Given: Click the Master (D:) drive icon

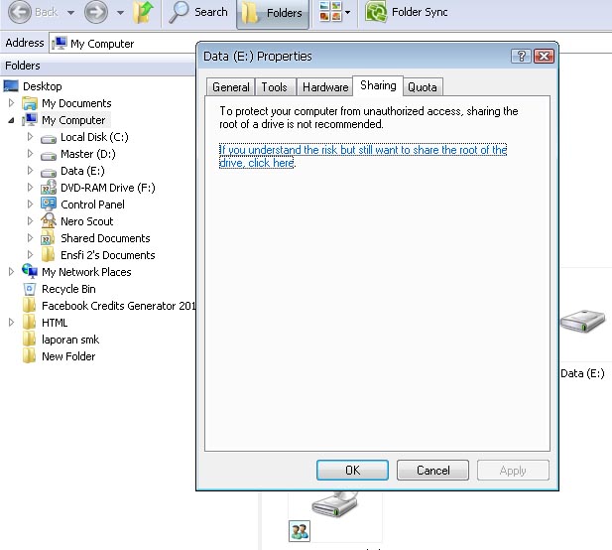Looking at the screenshot, I should click(x=49, y=155).
